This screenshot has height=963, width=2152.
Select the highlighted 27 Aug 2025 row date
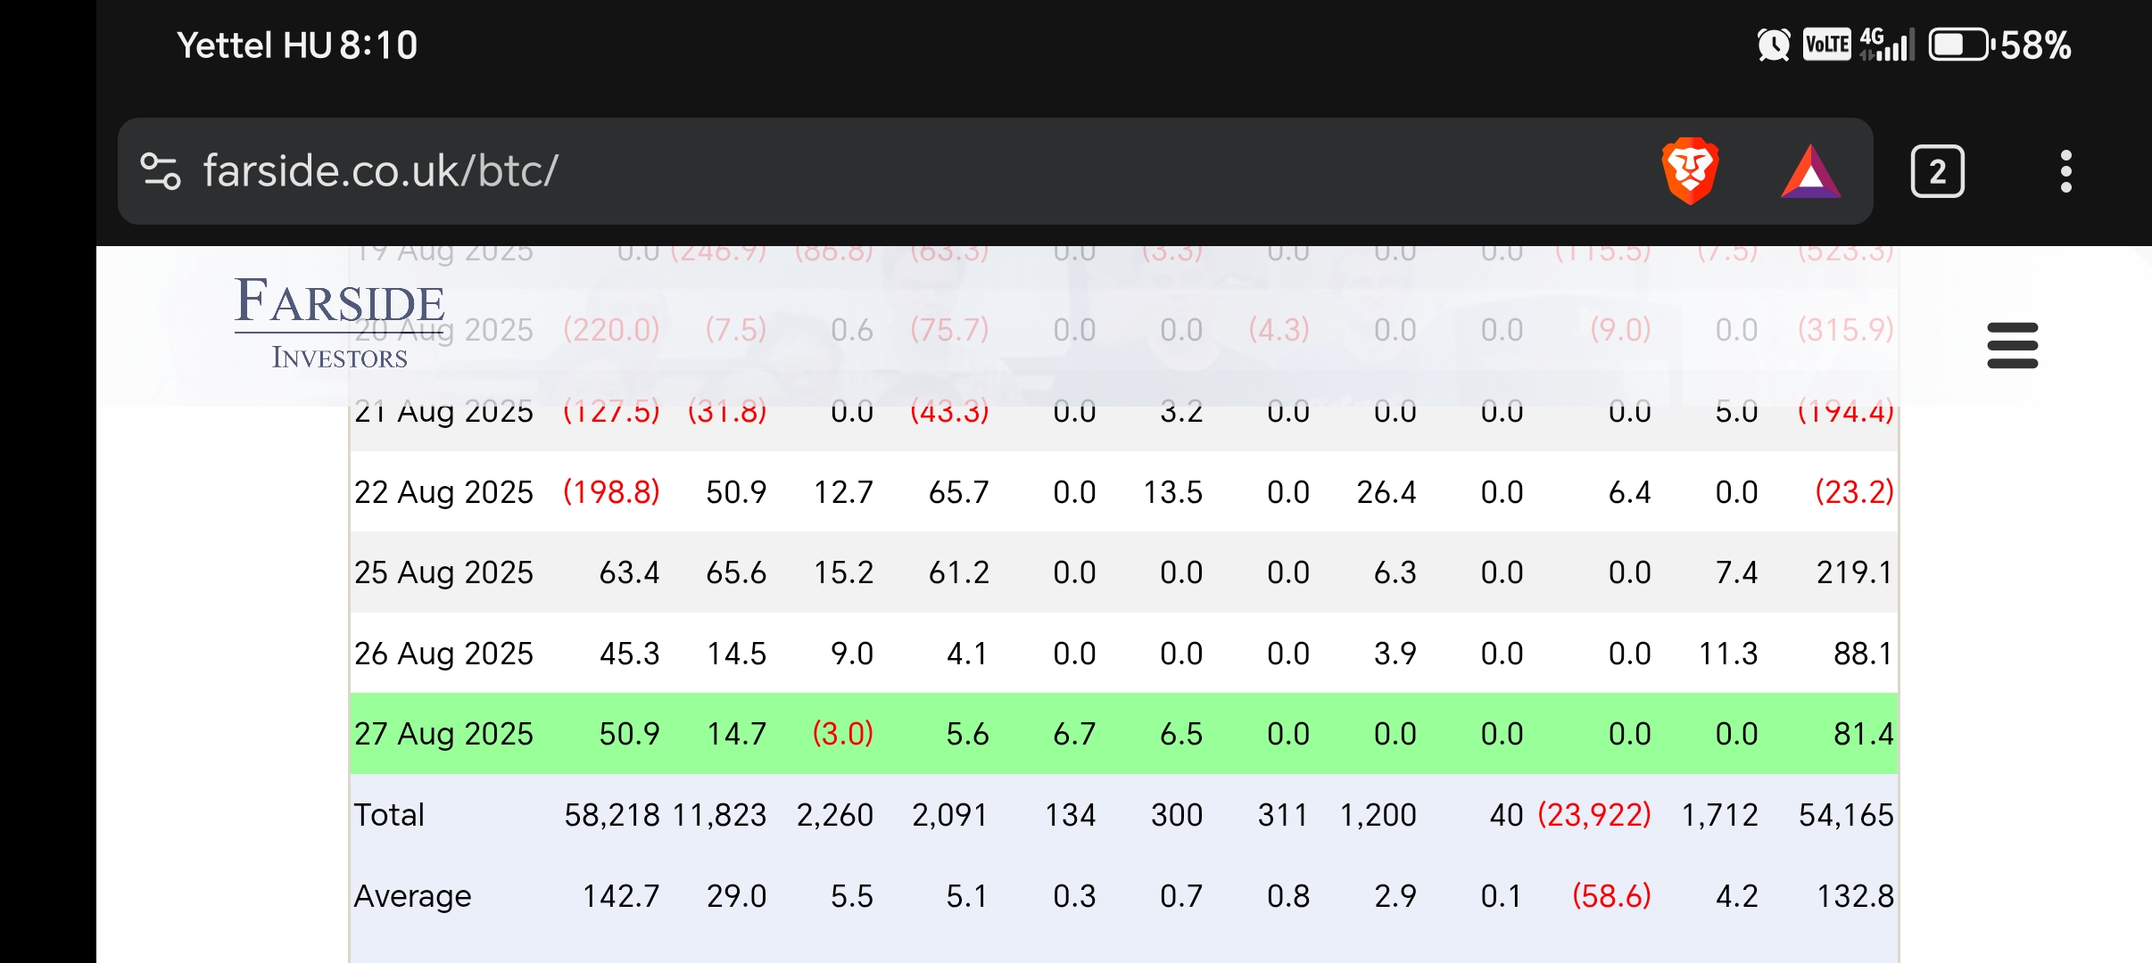click(443, 734)
